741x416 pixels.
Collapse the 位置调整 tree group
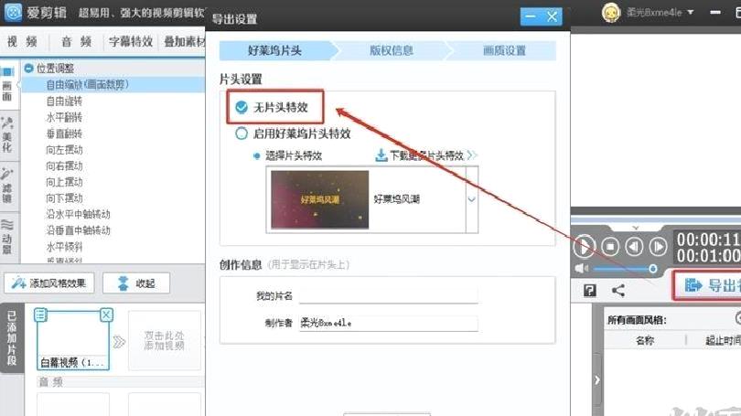29,69
